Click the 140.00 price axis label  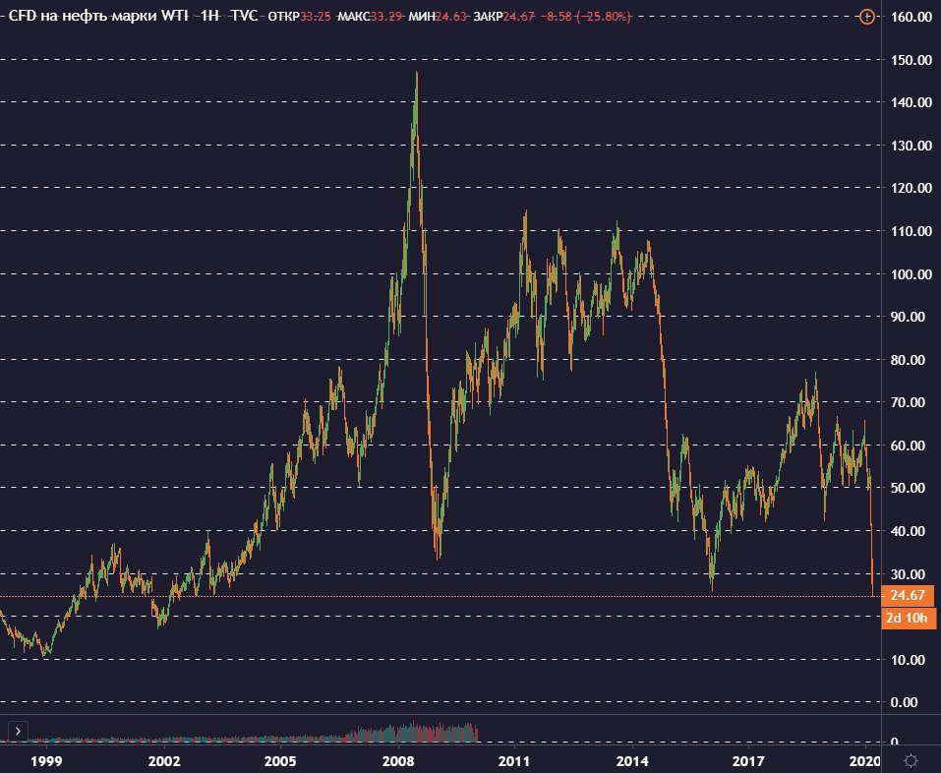tap(912, 102)
